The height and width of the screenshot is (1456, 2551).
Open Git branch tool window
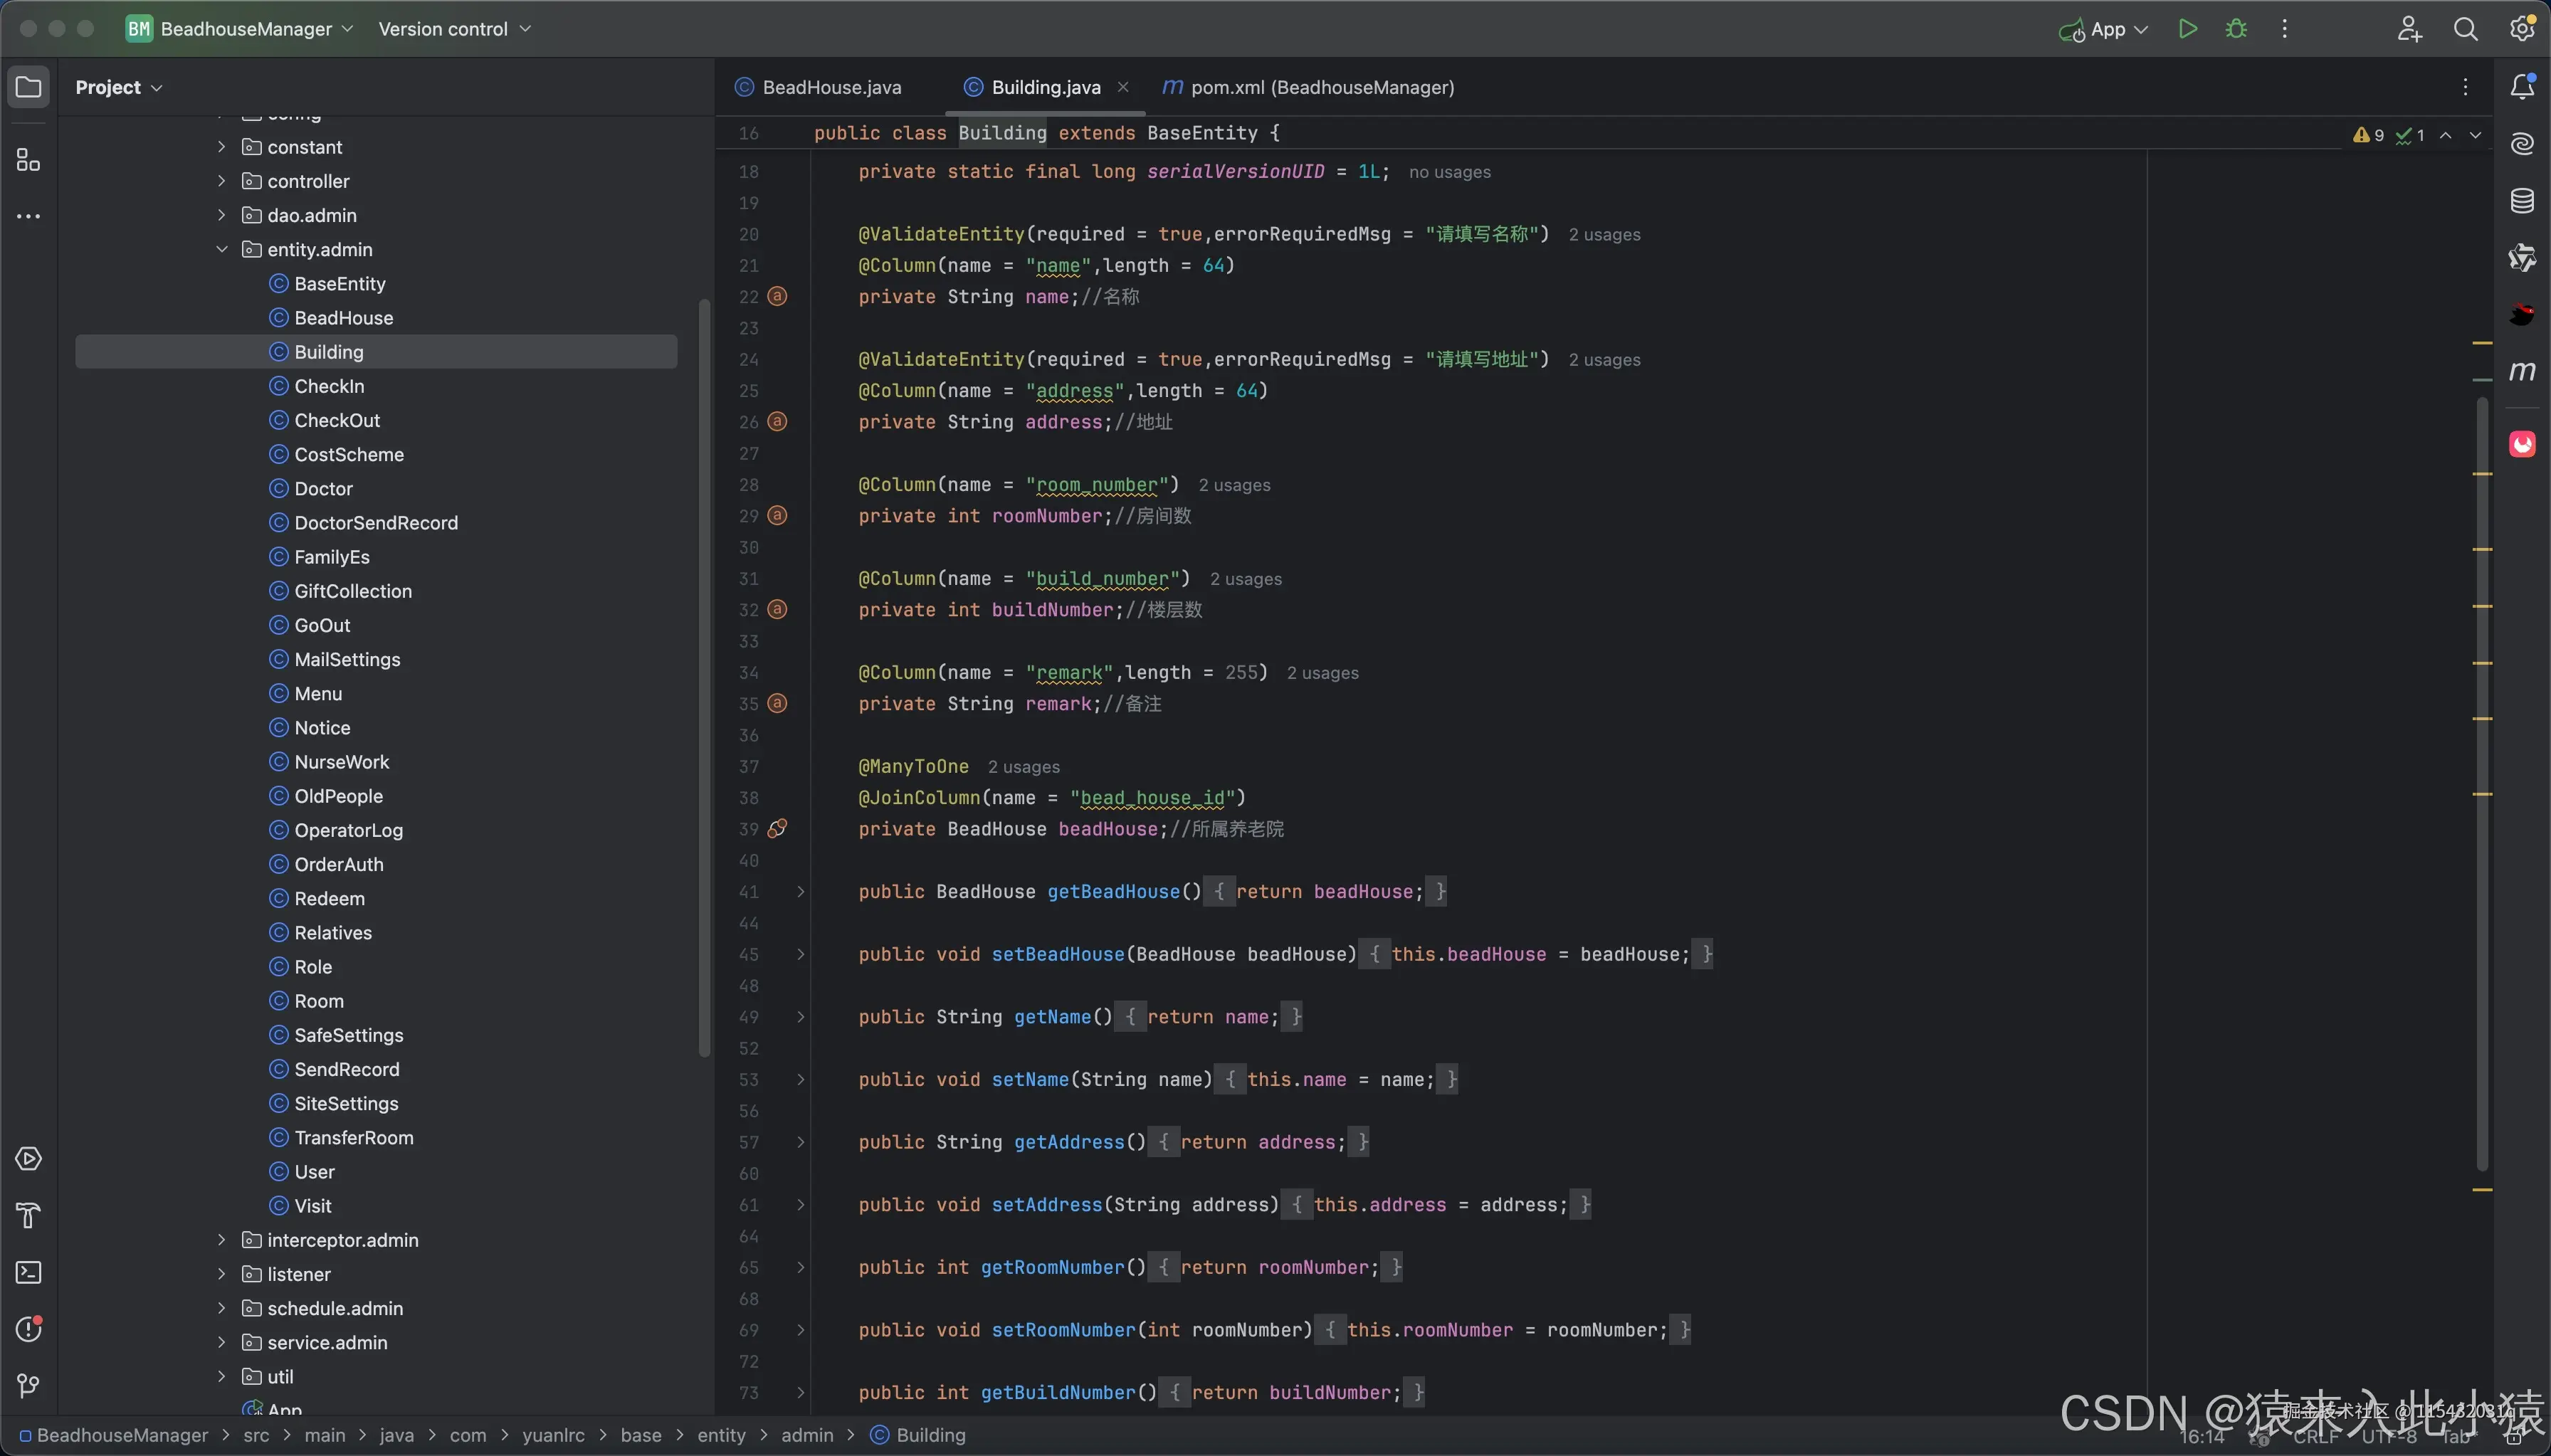point(28,1386)
